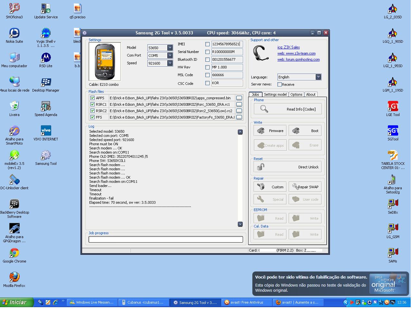Launch Google Chrome from the desktop
Screen dimensions: 412x329
pyautogui.click(x=14, y=255)
